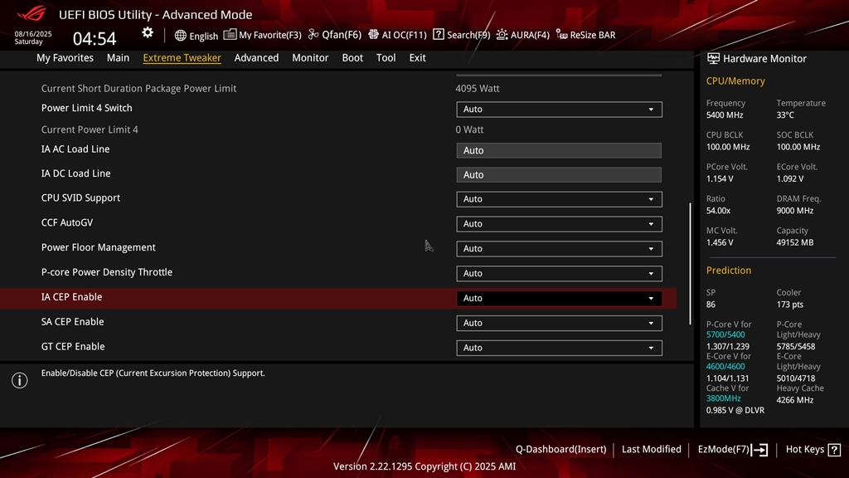Click the CPU/Memory section heading

tap(735, 81)
